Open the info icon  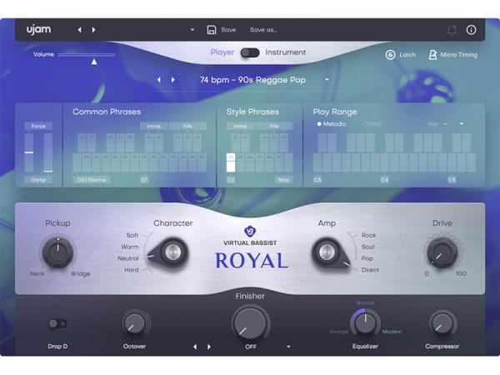pyautogui.click(x=472, y=30)
